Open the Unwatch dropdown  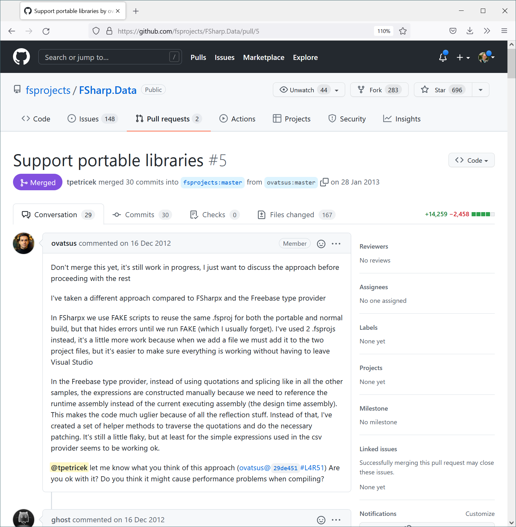pos(309,90)
